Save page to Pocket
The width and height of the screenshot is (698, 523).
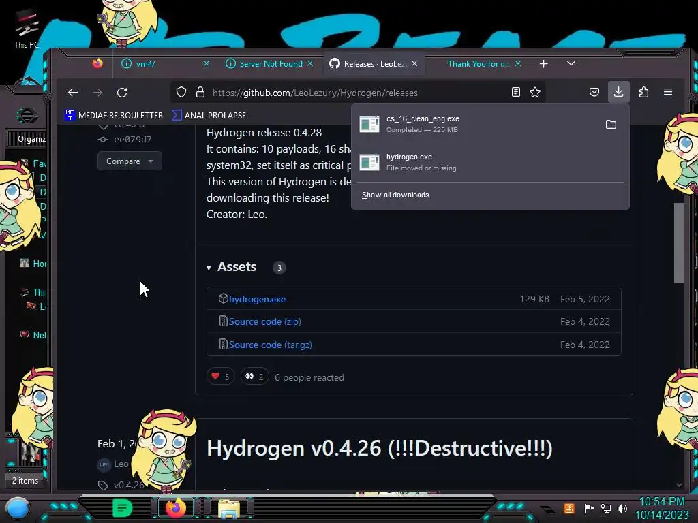point(594,93)
